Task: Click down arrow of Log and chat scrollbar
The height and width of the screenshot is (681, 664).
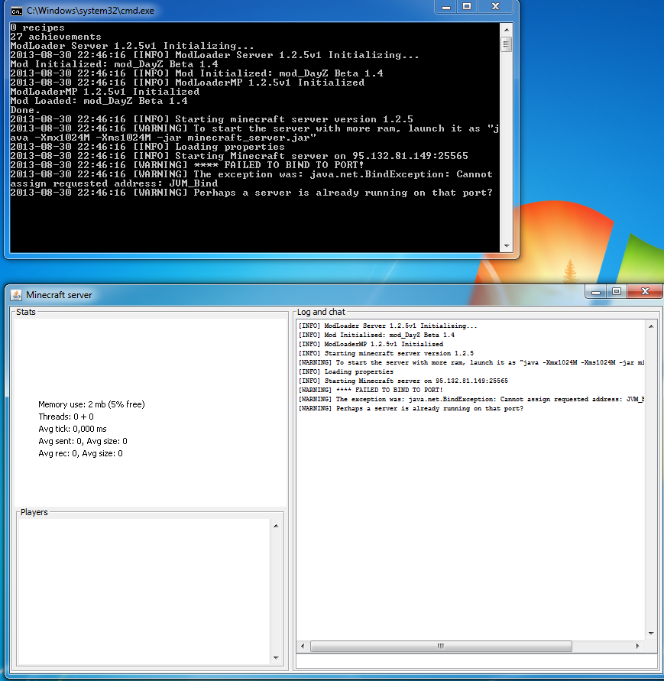Action: coord(651,633)
